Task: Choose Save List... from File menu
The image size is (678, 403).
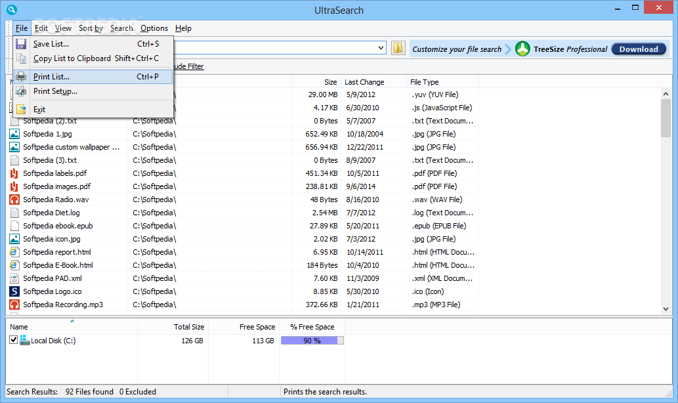Action: pos(93,44)
